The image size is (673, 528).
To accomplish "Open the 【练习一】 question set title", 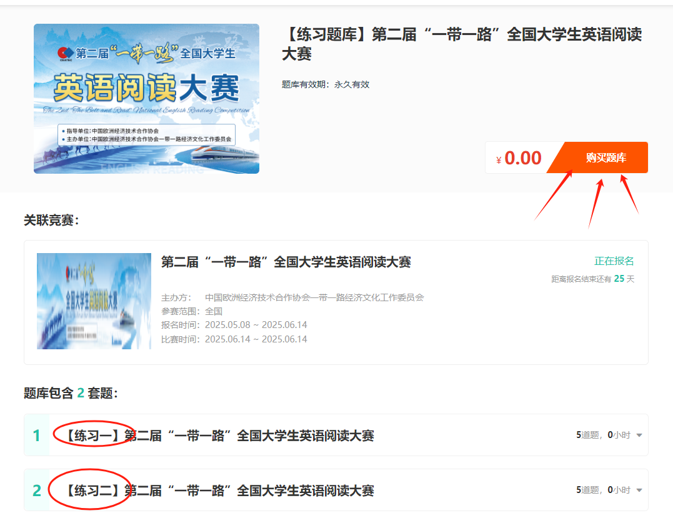I will (219, 436).
